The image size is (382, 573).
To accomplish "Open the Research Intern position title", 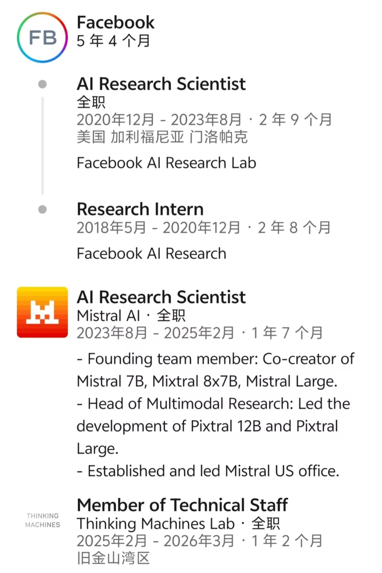I will tap(140, 209).
